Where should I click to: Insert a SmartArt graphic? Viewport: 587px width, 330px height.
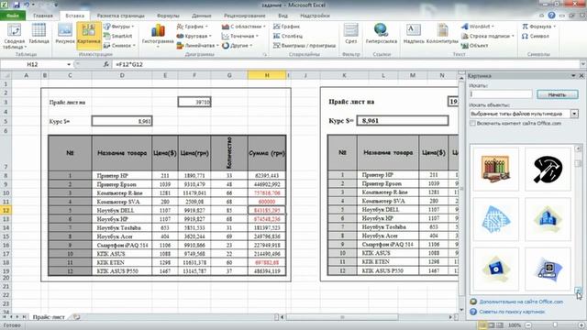click(118, 36)
